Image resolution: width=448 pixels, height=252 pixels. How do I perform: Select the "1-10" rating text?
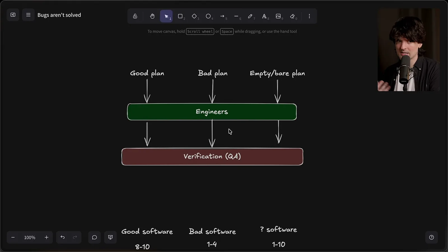(279, 244)
